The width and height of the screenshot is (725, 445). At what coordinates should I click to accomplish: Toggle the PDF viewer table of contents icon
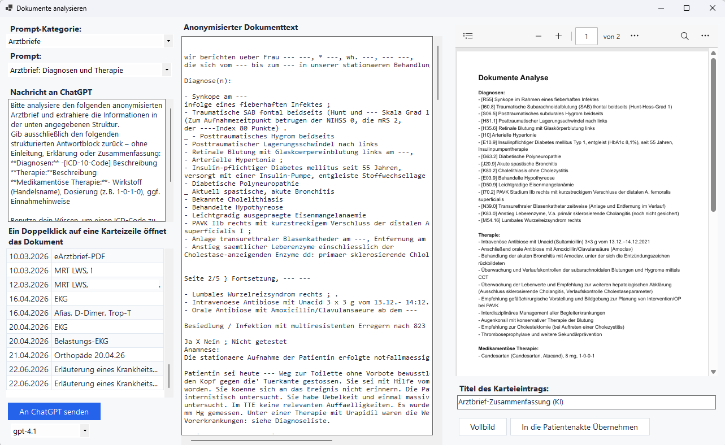click(468, 36)
